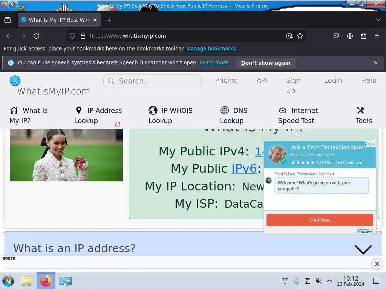Click tracking protection shield icon
The image size is (386, 289).
72,36
